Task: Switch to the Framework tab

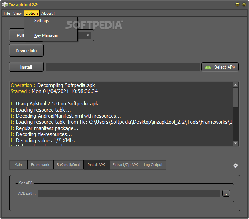Action: pos(40,165)
